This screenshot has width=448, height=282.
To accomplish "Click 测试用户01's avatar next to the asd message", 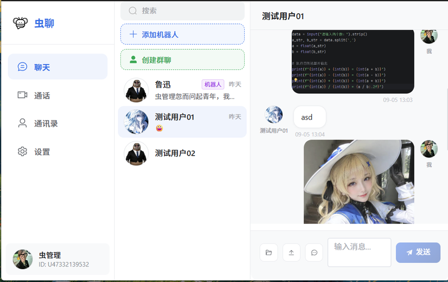I will 273,114.
